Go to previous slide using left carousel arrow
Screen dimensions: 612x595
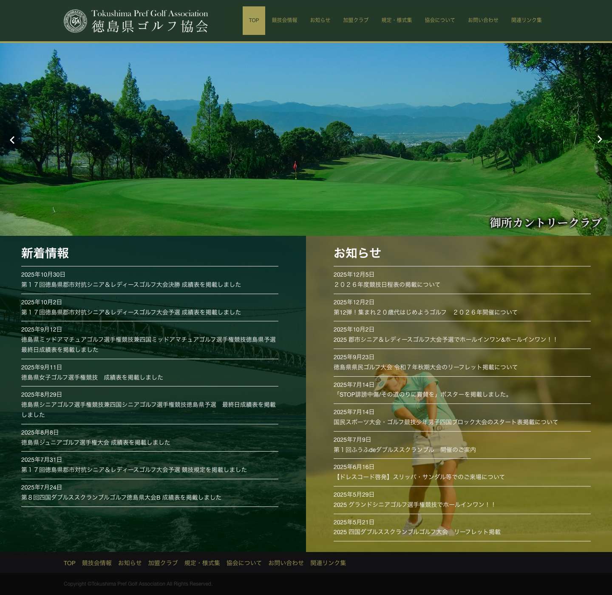coord(12,140)
